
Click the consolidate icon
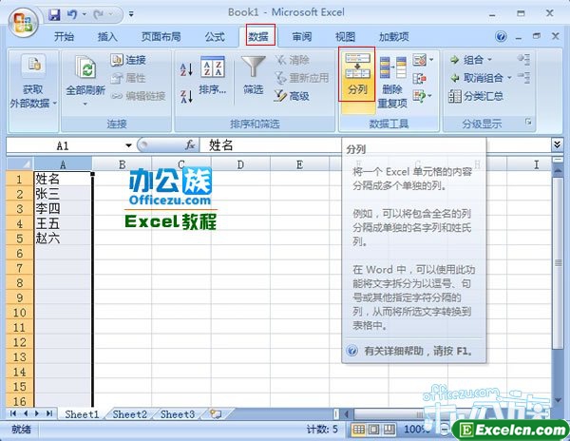(420, 78)
